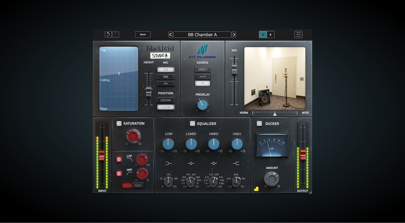405x223 pixels.
Task: Choose the PA source
Action: (203, 83)
